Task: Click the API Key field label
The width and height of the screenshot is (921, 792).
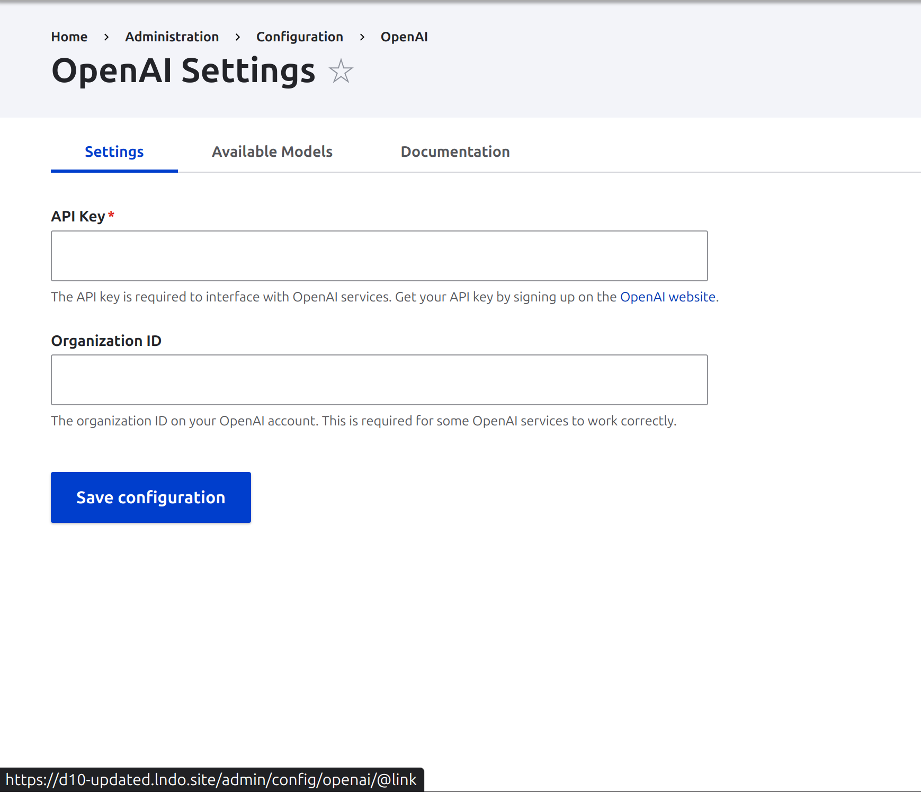Action: (x=78, y=216)
